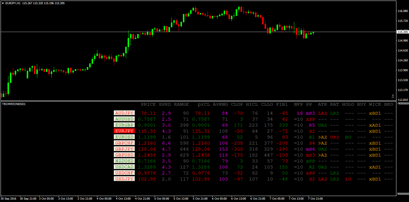Click the current price label 115.305 on axis
This screenshot has width=409, height=202.
(402, 32)
